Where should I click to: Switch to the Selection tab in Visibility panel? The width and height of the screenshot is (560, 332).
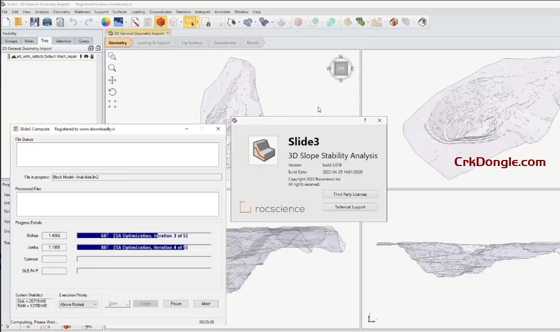[x=63, y=41]
